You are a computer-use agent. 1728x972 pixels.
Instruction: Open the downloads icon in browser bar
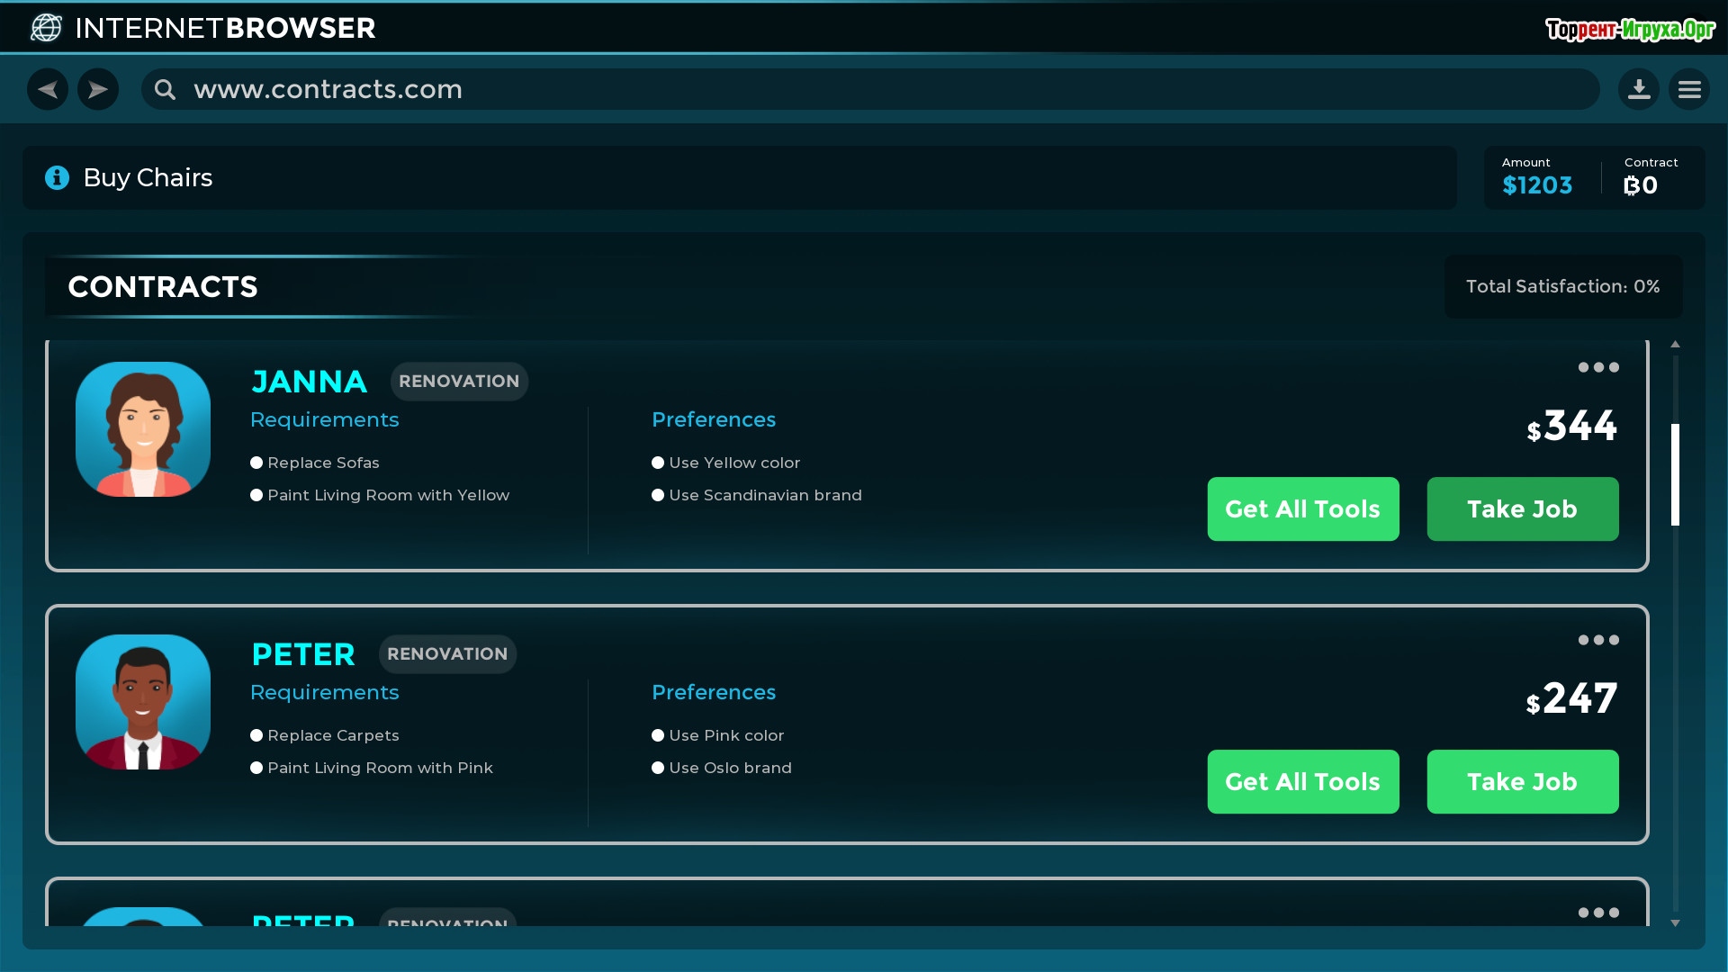[x=1639, y=89]
